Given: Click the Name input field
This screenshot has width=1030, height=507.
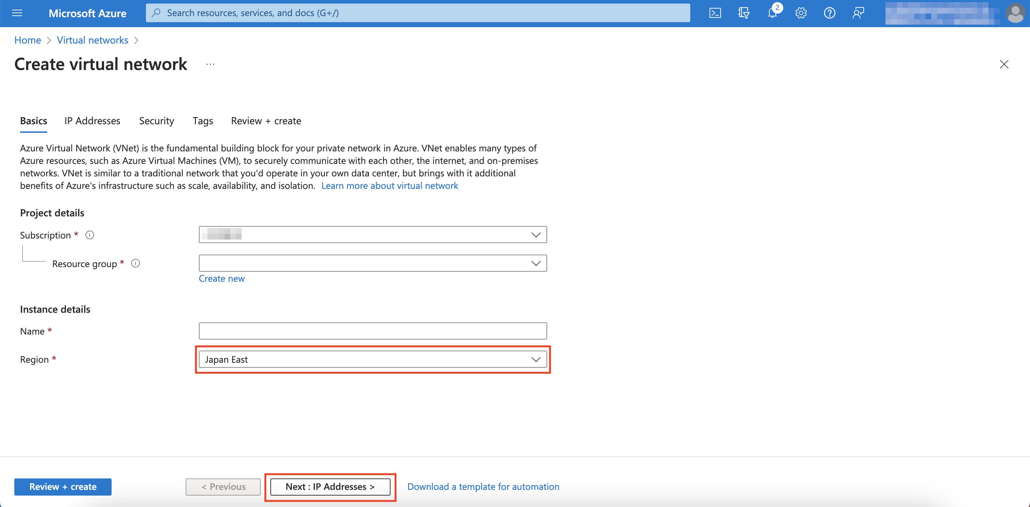Looking at the screenshot, I should point(372,331).
